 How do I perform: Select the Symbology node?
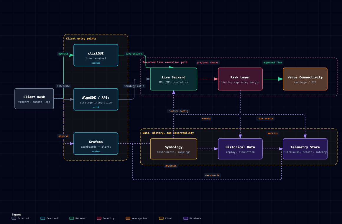click(x=174, y=149)
